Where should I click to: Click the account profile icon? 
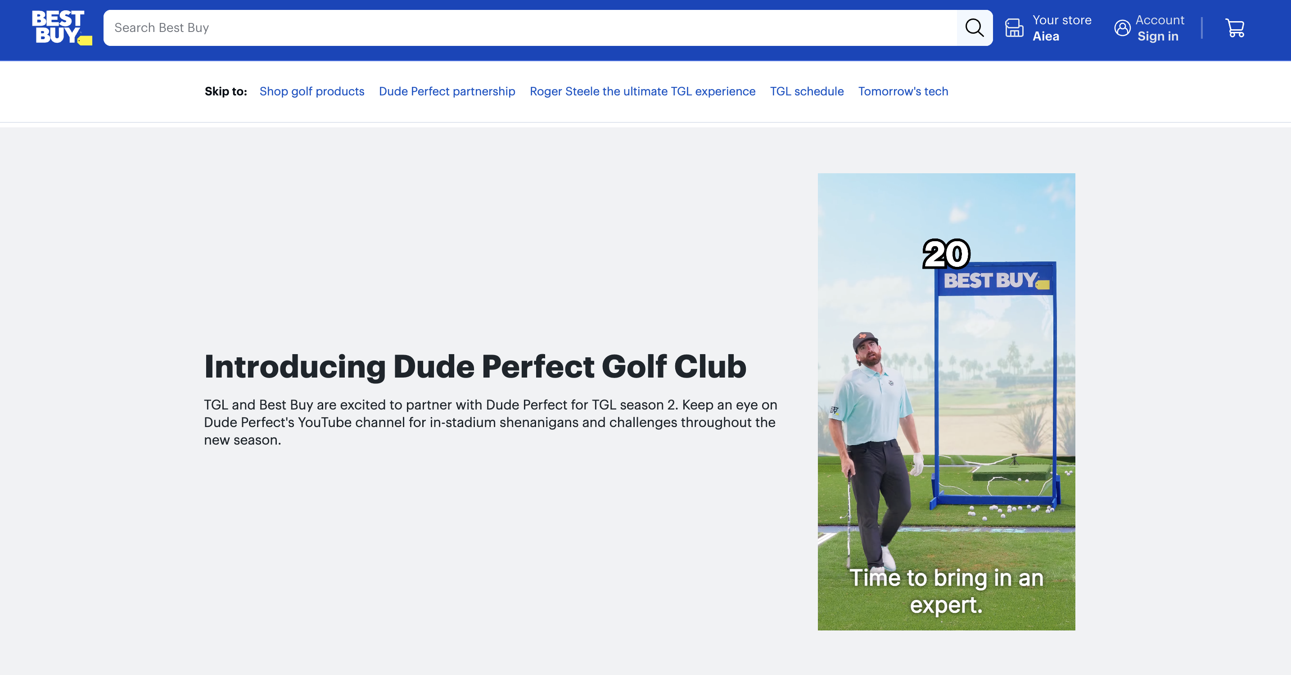1122,28
